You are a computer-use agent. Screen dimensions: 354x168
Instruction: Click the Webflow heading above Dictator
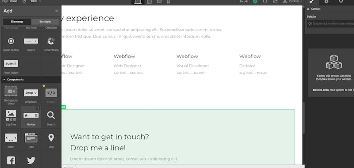coord(250,57)
